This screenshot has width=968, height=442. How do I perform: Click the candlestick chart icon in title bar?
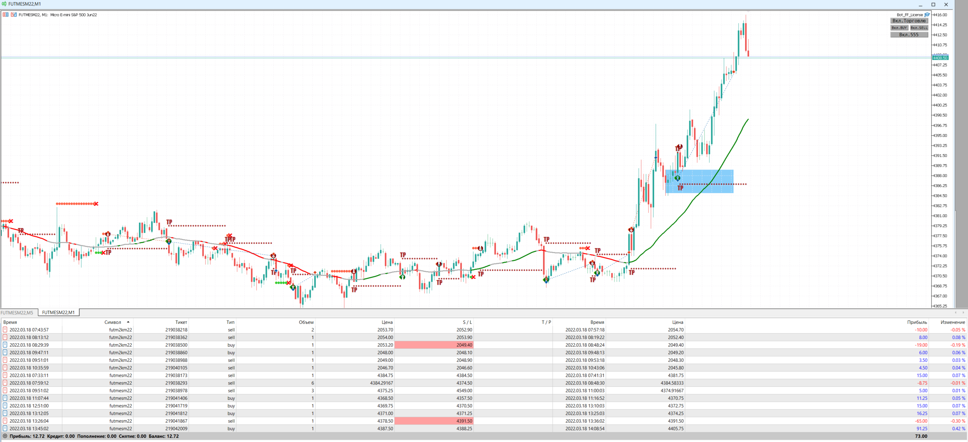4,4
